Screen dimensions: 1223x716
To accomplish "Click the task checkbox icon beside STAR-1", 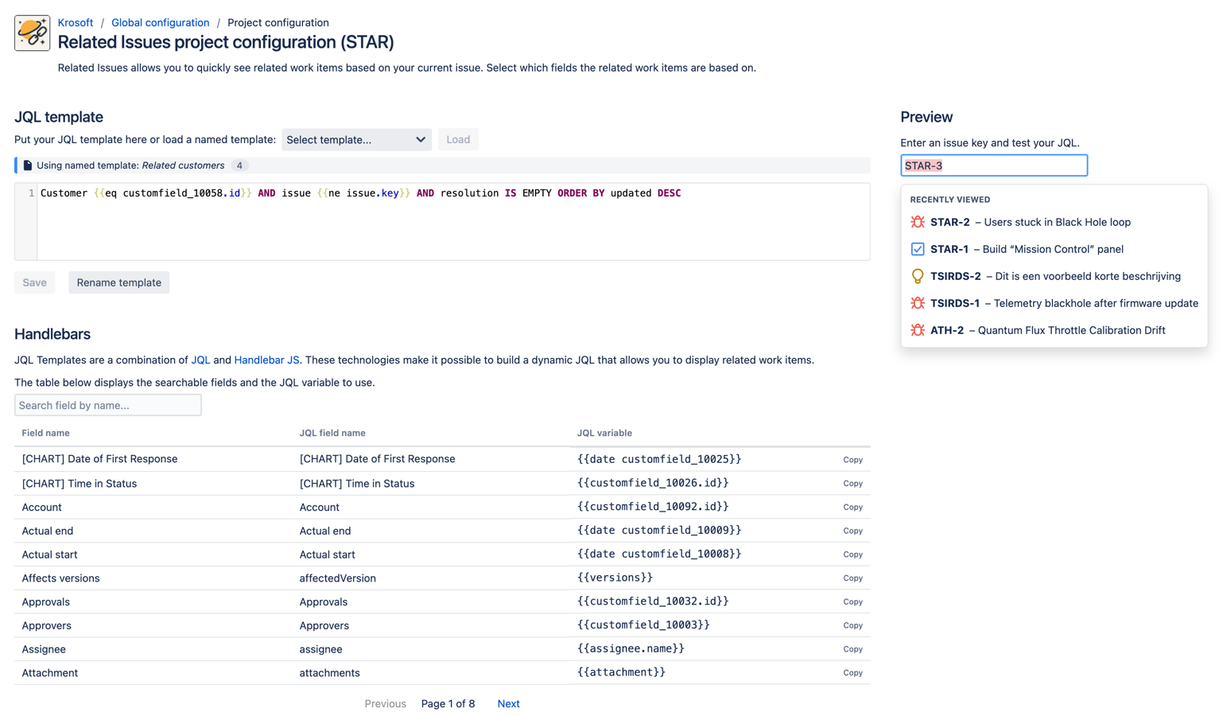I will [x=917, y=249].
